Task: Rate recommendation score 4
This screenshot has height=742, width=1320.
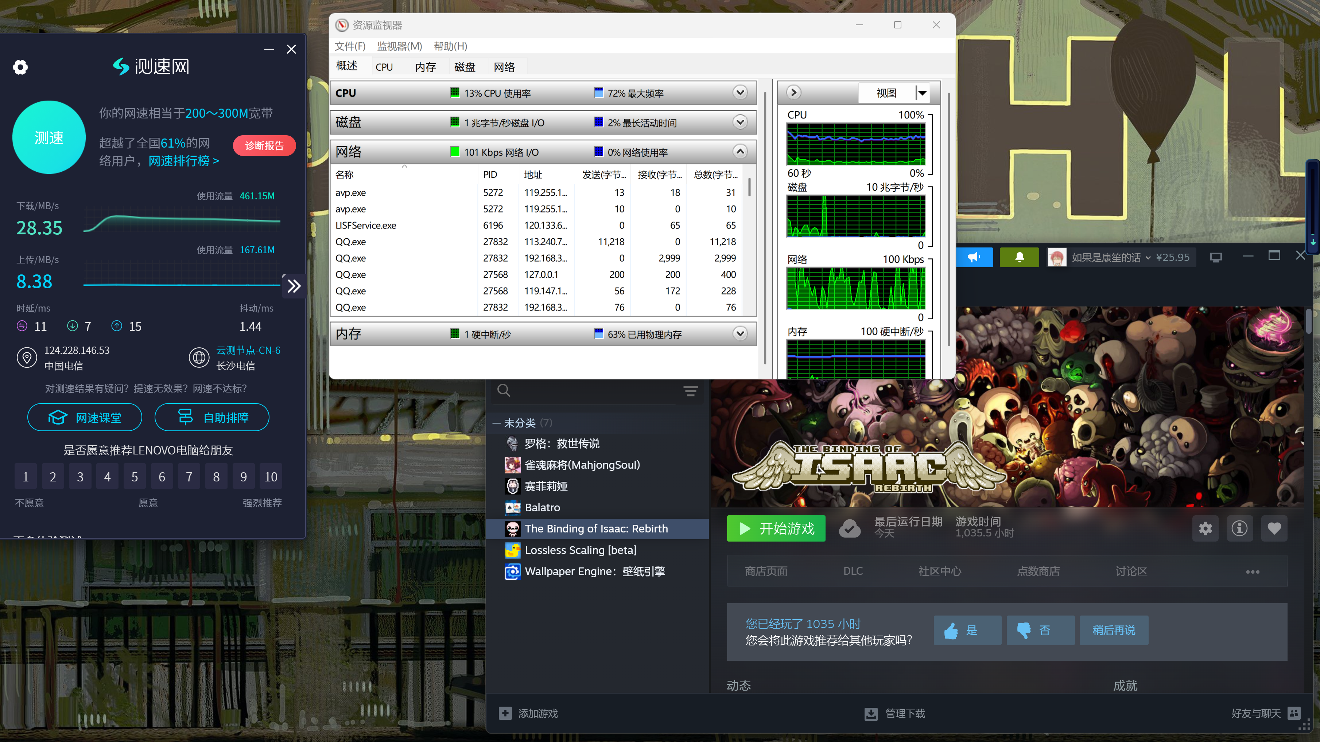Action: coord(107,477)
